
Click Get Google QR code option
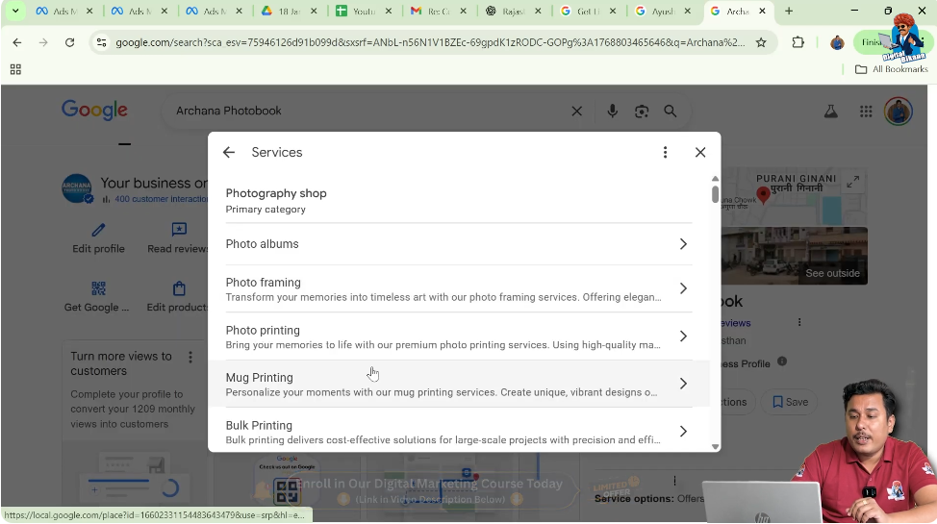point(97,297)
